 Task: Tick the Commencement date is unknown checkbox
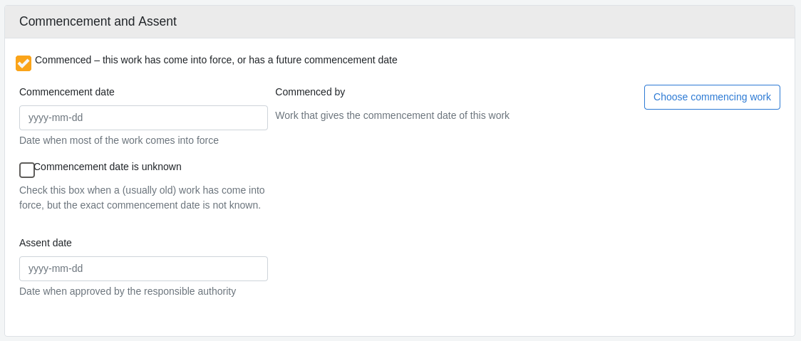click(x=27, y=170)
